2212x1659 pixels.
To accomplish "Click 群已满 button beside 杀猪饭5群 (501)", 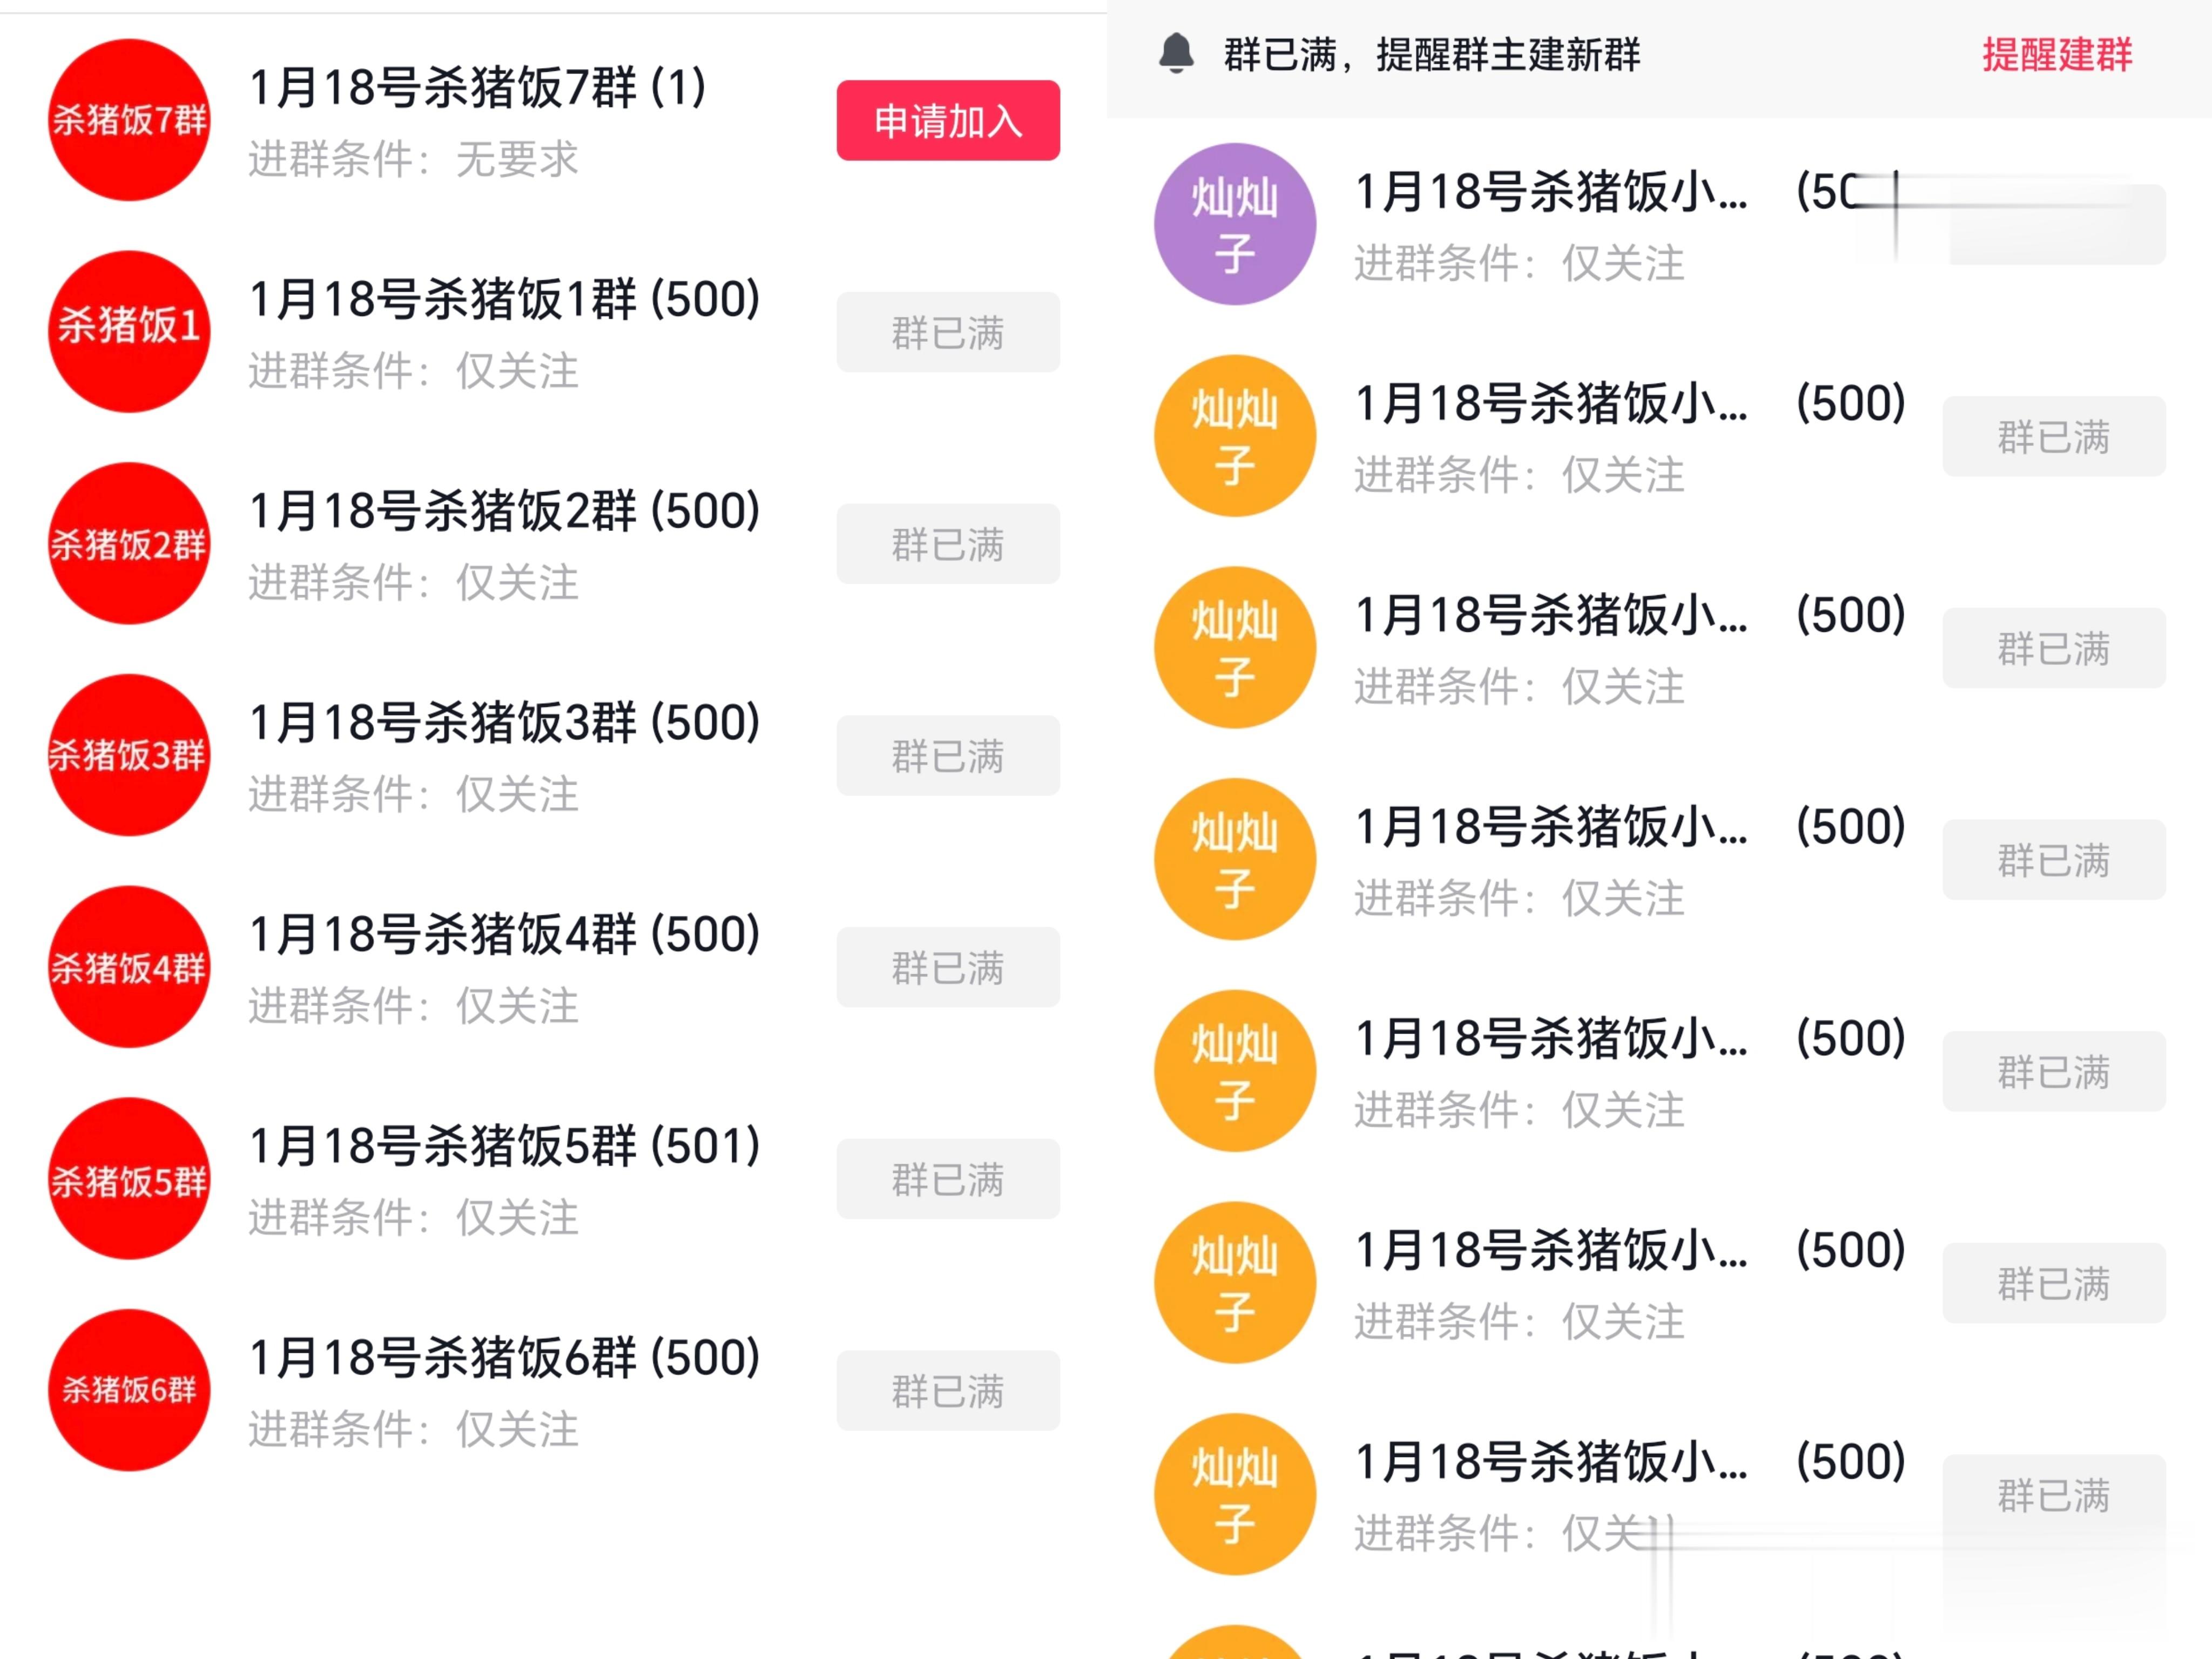I will pos(947,1179).
